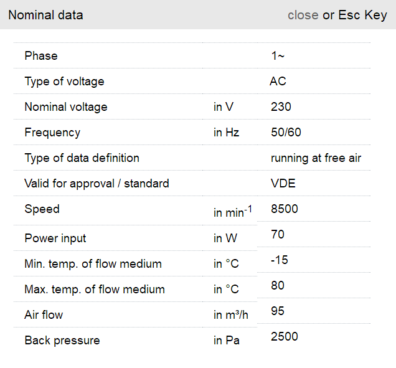Select the minimum temperature value -15
The height and width of the screenshot is (368, 396).
[280, 260]
